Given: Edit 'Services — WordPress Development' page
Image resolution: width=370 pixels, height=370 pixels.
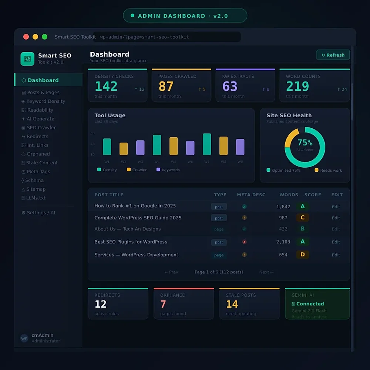Looking at the screenshot, I should (336, 255).
